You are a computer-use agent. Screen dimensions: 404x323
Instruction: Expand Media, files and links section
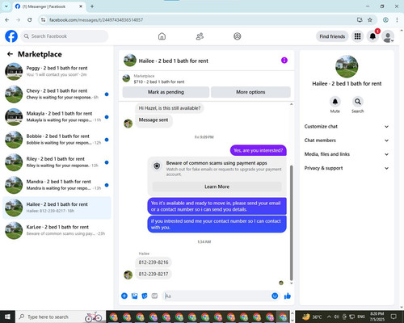(x=347, y=154)
